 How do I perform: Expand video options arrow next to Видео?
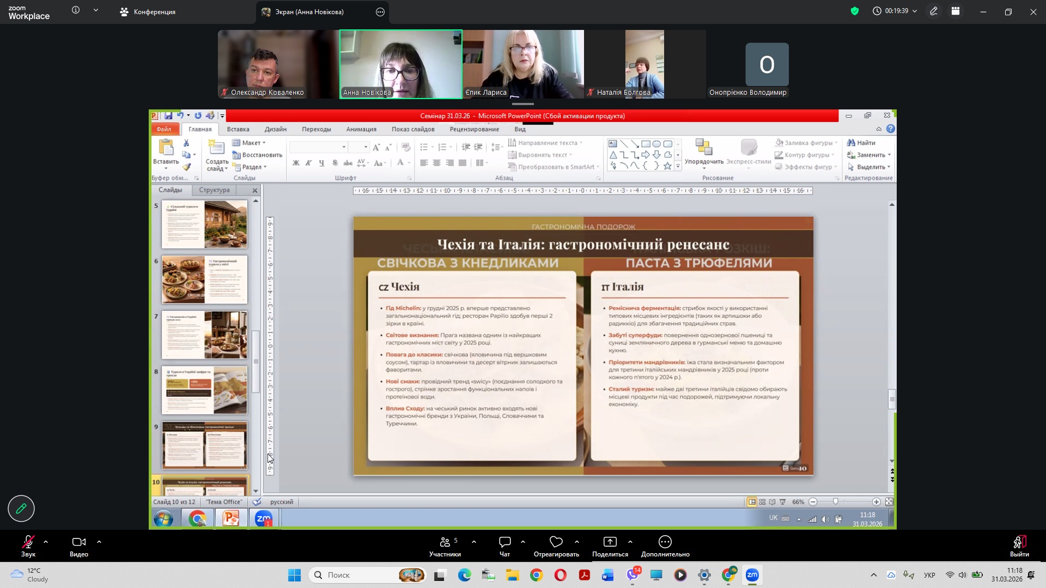coord(99,542)
